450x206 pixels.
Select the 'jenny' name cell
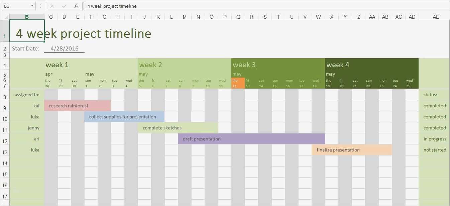point(27,128)
